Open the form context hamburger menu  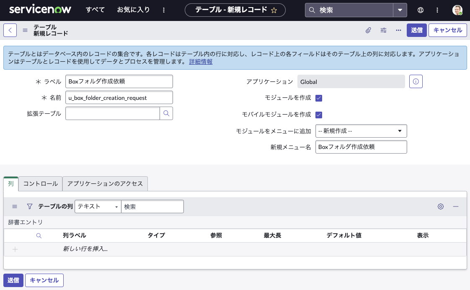[25, 30]
